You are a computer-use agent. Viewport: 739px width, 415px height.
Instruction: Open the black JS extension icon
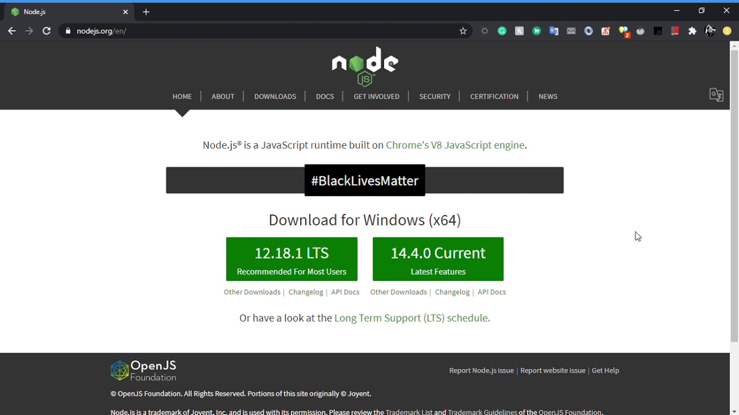pyautogui.click(x=658, y=31)
